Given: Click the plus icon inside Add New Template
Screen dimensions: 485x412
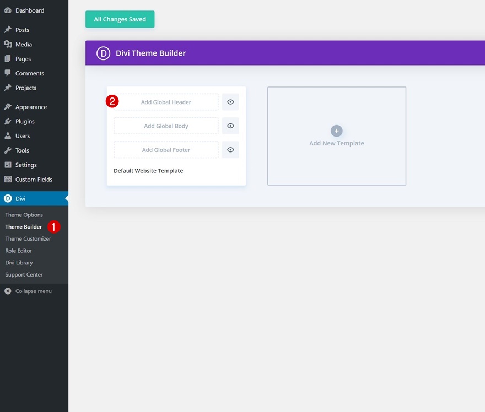Looking at the screenshot, I should (336, 131).
